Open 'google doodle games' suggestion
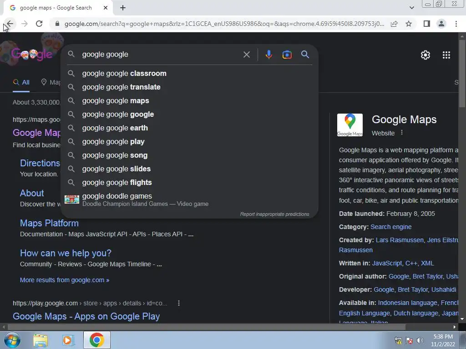 click(190, 199)
